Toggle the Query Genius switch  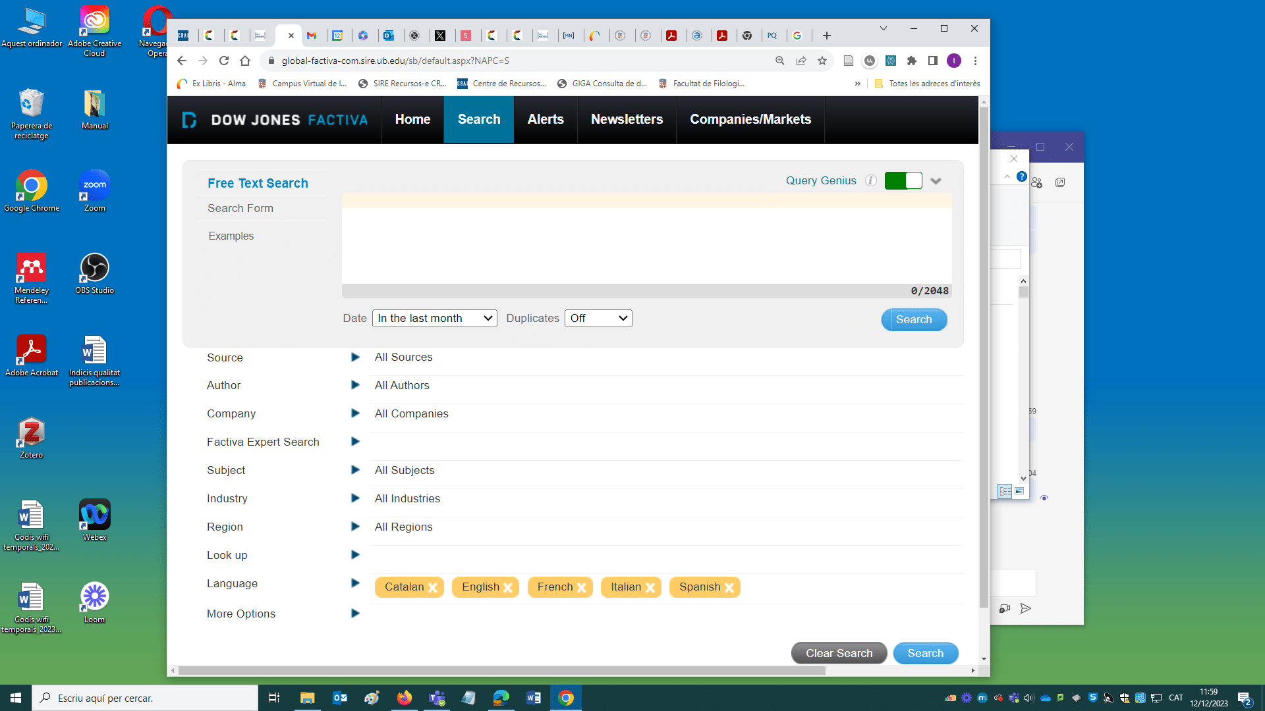click(x=903, y=180)
